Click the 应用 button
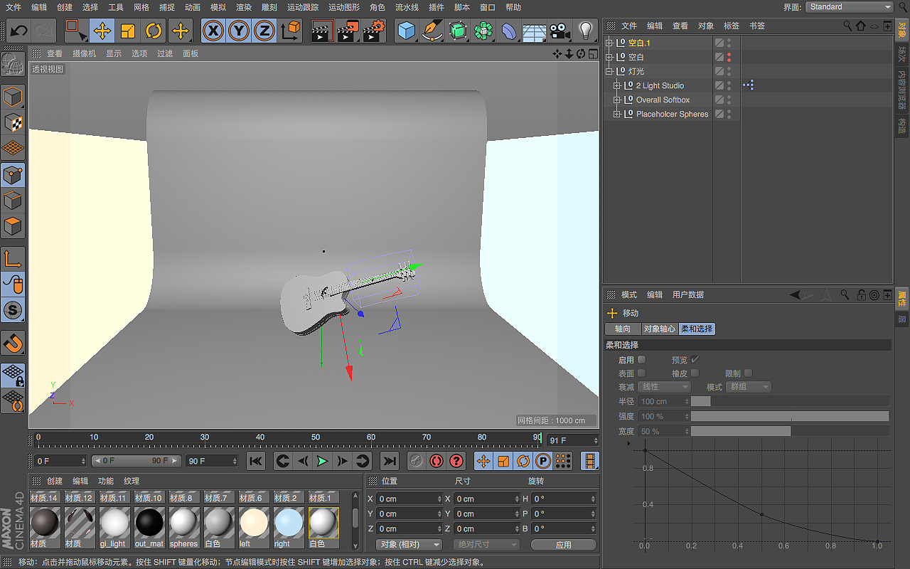The width and height of the screenshot is (910, 569). 564,545
